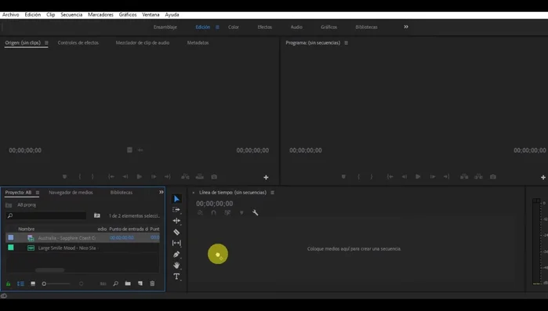Click Insert button in Source monitor
The width and height of the screenshot is (548, 311).
click(185, 177)
